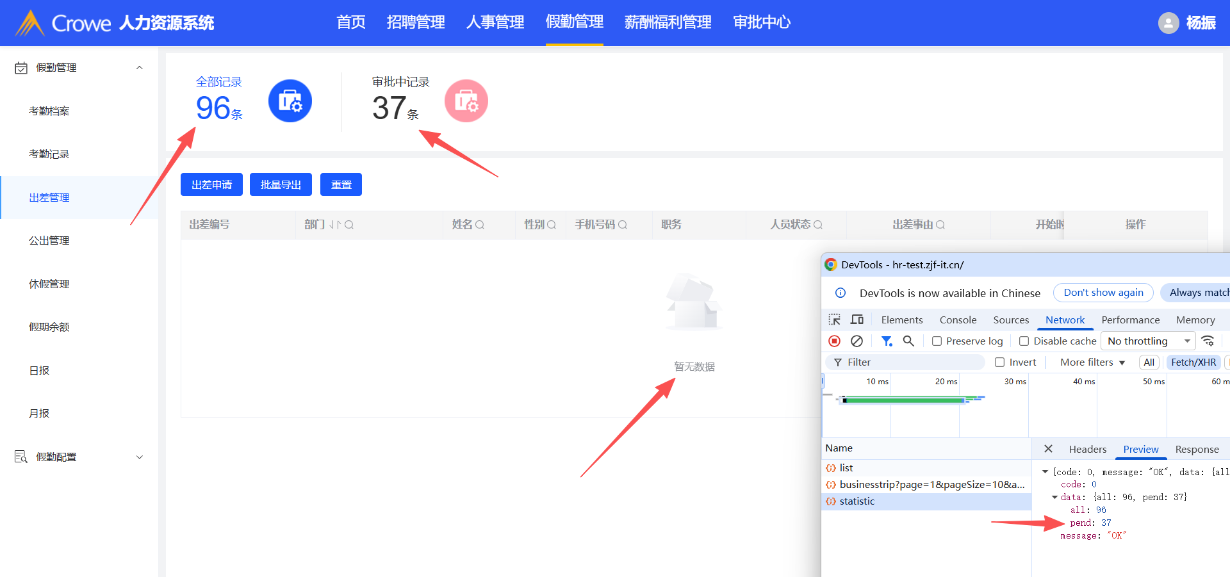The height and width of the screenshot is (577, 1230).
Task: Search within the 出差事由 column
Action: (x=940, y=225)
